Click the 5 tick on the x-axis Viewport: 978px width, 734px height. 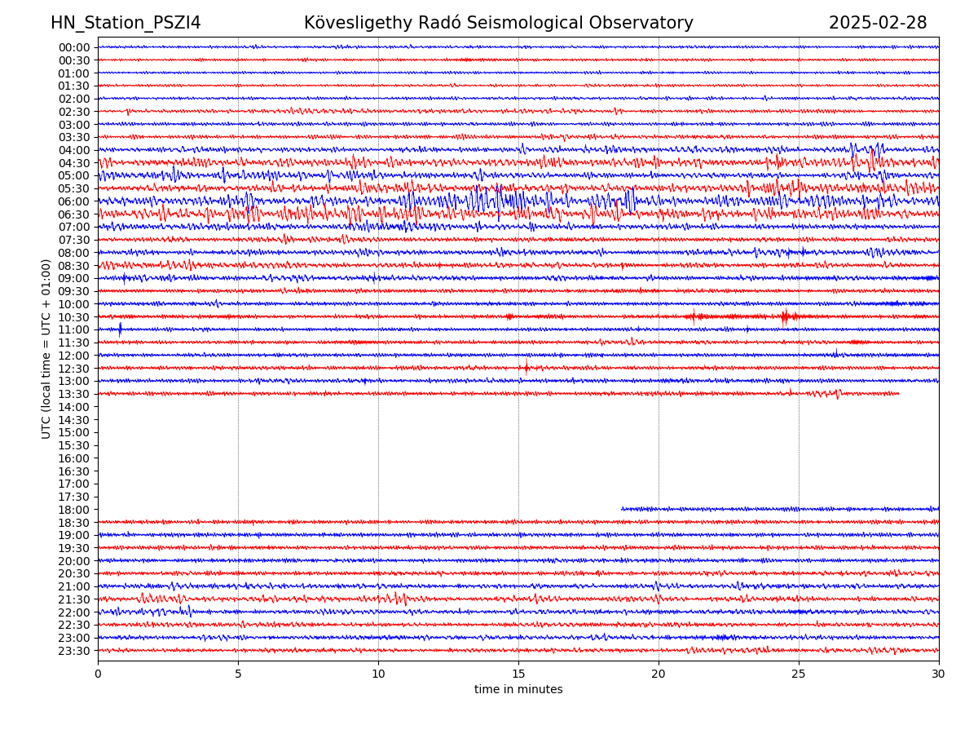coord(238,674)
